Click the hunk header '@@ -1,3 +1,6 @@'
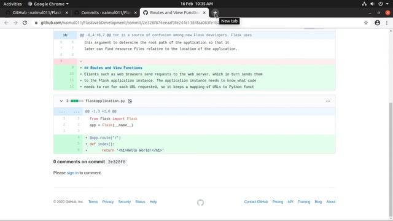Viewport: 393px width, 221px height. pyautogui.click(x=101, y=112)
